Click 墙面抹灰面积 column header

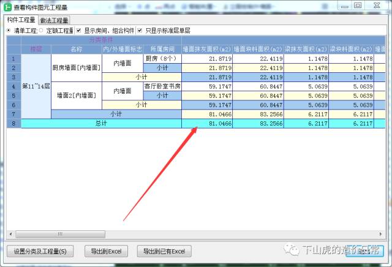coord(207,48)
